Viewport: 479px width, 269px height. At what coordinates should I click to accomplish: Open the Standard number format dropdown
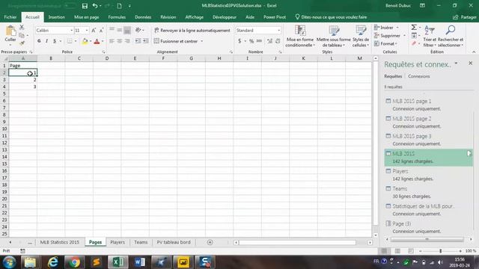(x=278, y=31)
